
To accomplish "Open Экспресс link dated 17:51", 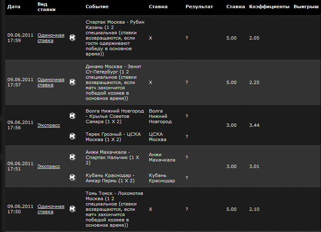I will coord(49,166).
